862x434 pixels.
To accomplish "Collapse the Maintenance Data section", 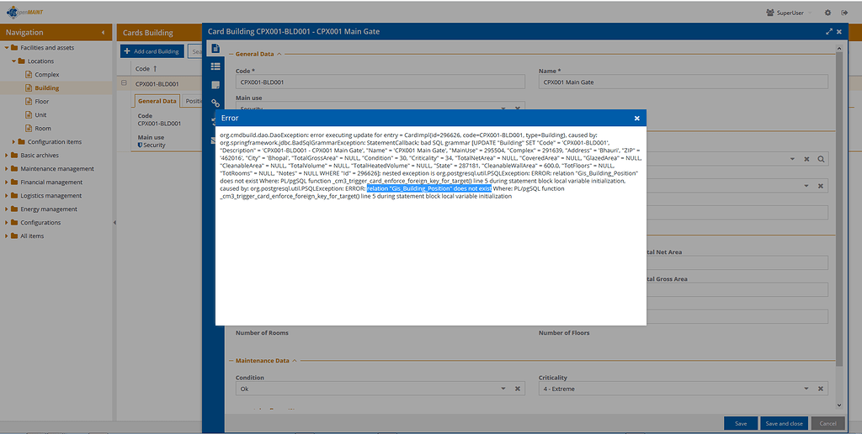I will pyautogui.click(x=294, y=361).
